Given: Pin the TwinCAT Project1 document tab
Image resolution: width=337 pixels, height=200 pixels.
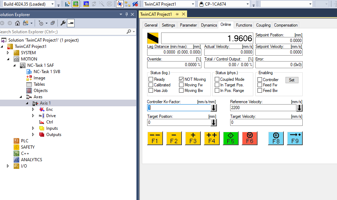Looking at the screenshot, I should 177,14.
